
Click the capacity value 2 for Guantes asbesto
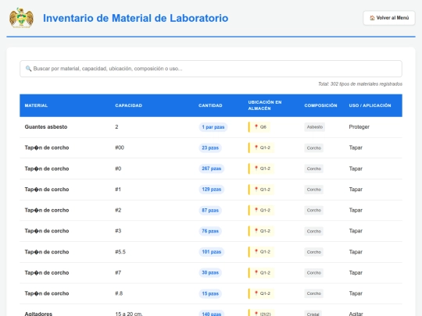[116, 127]
